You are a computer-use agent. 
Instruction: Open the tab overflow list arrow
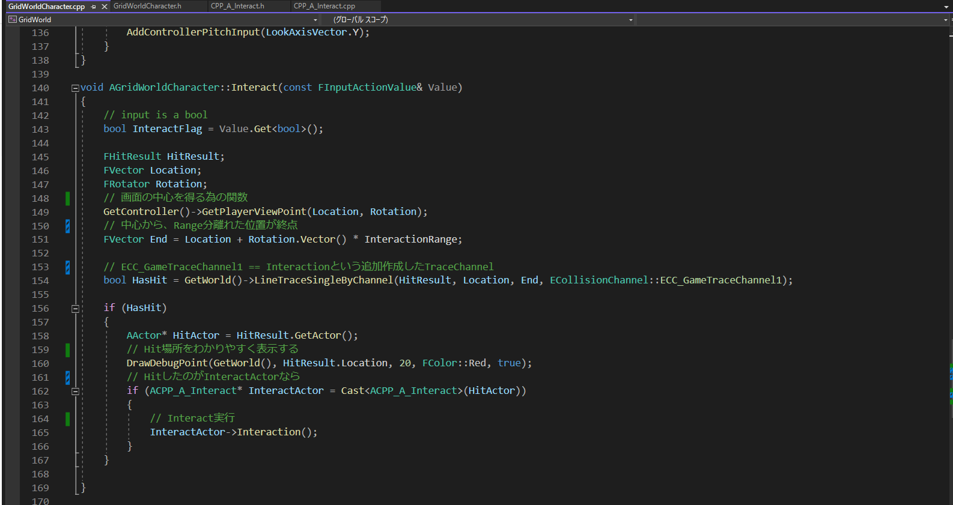pyautogui.click(x=946, y=7)
